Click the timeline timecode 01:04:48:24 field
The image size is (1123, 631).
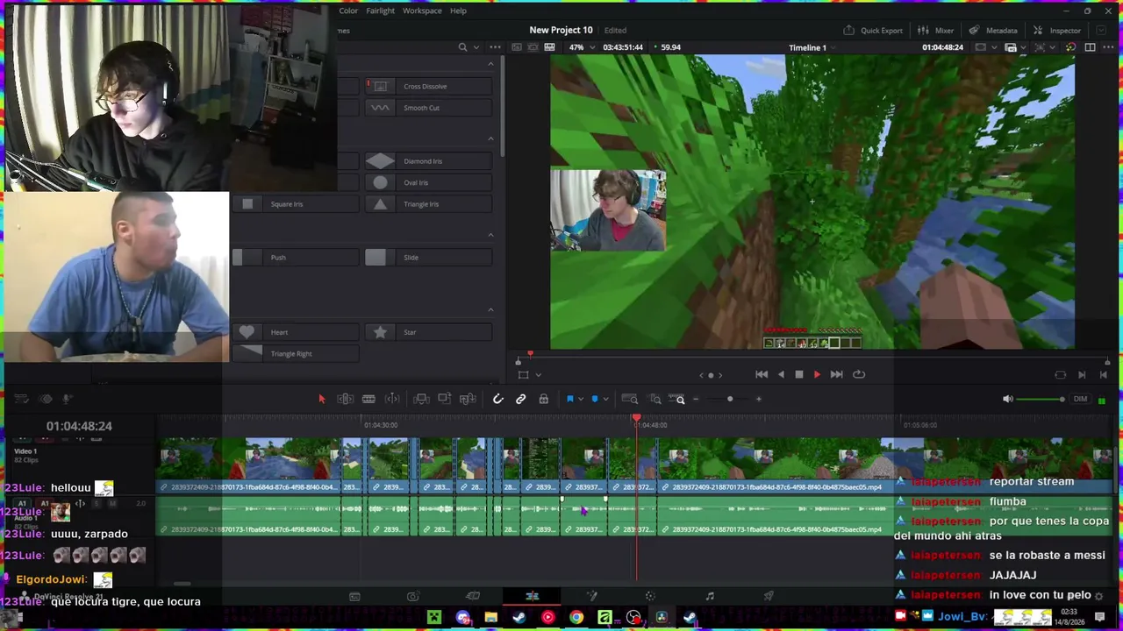(x=79, y=426)
